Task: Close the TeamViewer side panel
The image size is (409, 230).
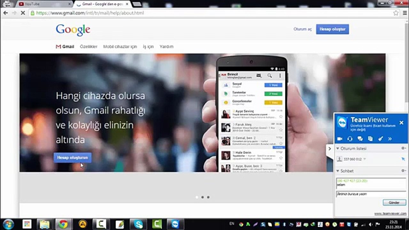Action: [402, 123]
